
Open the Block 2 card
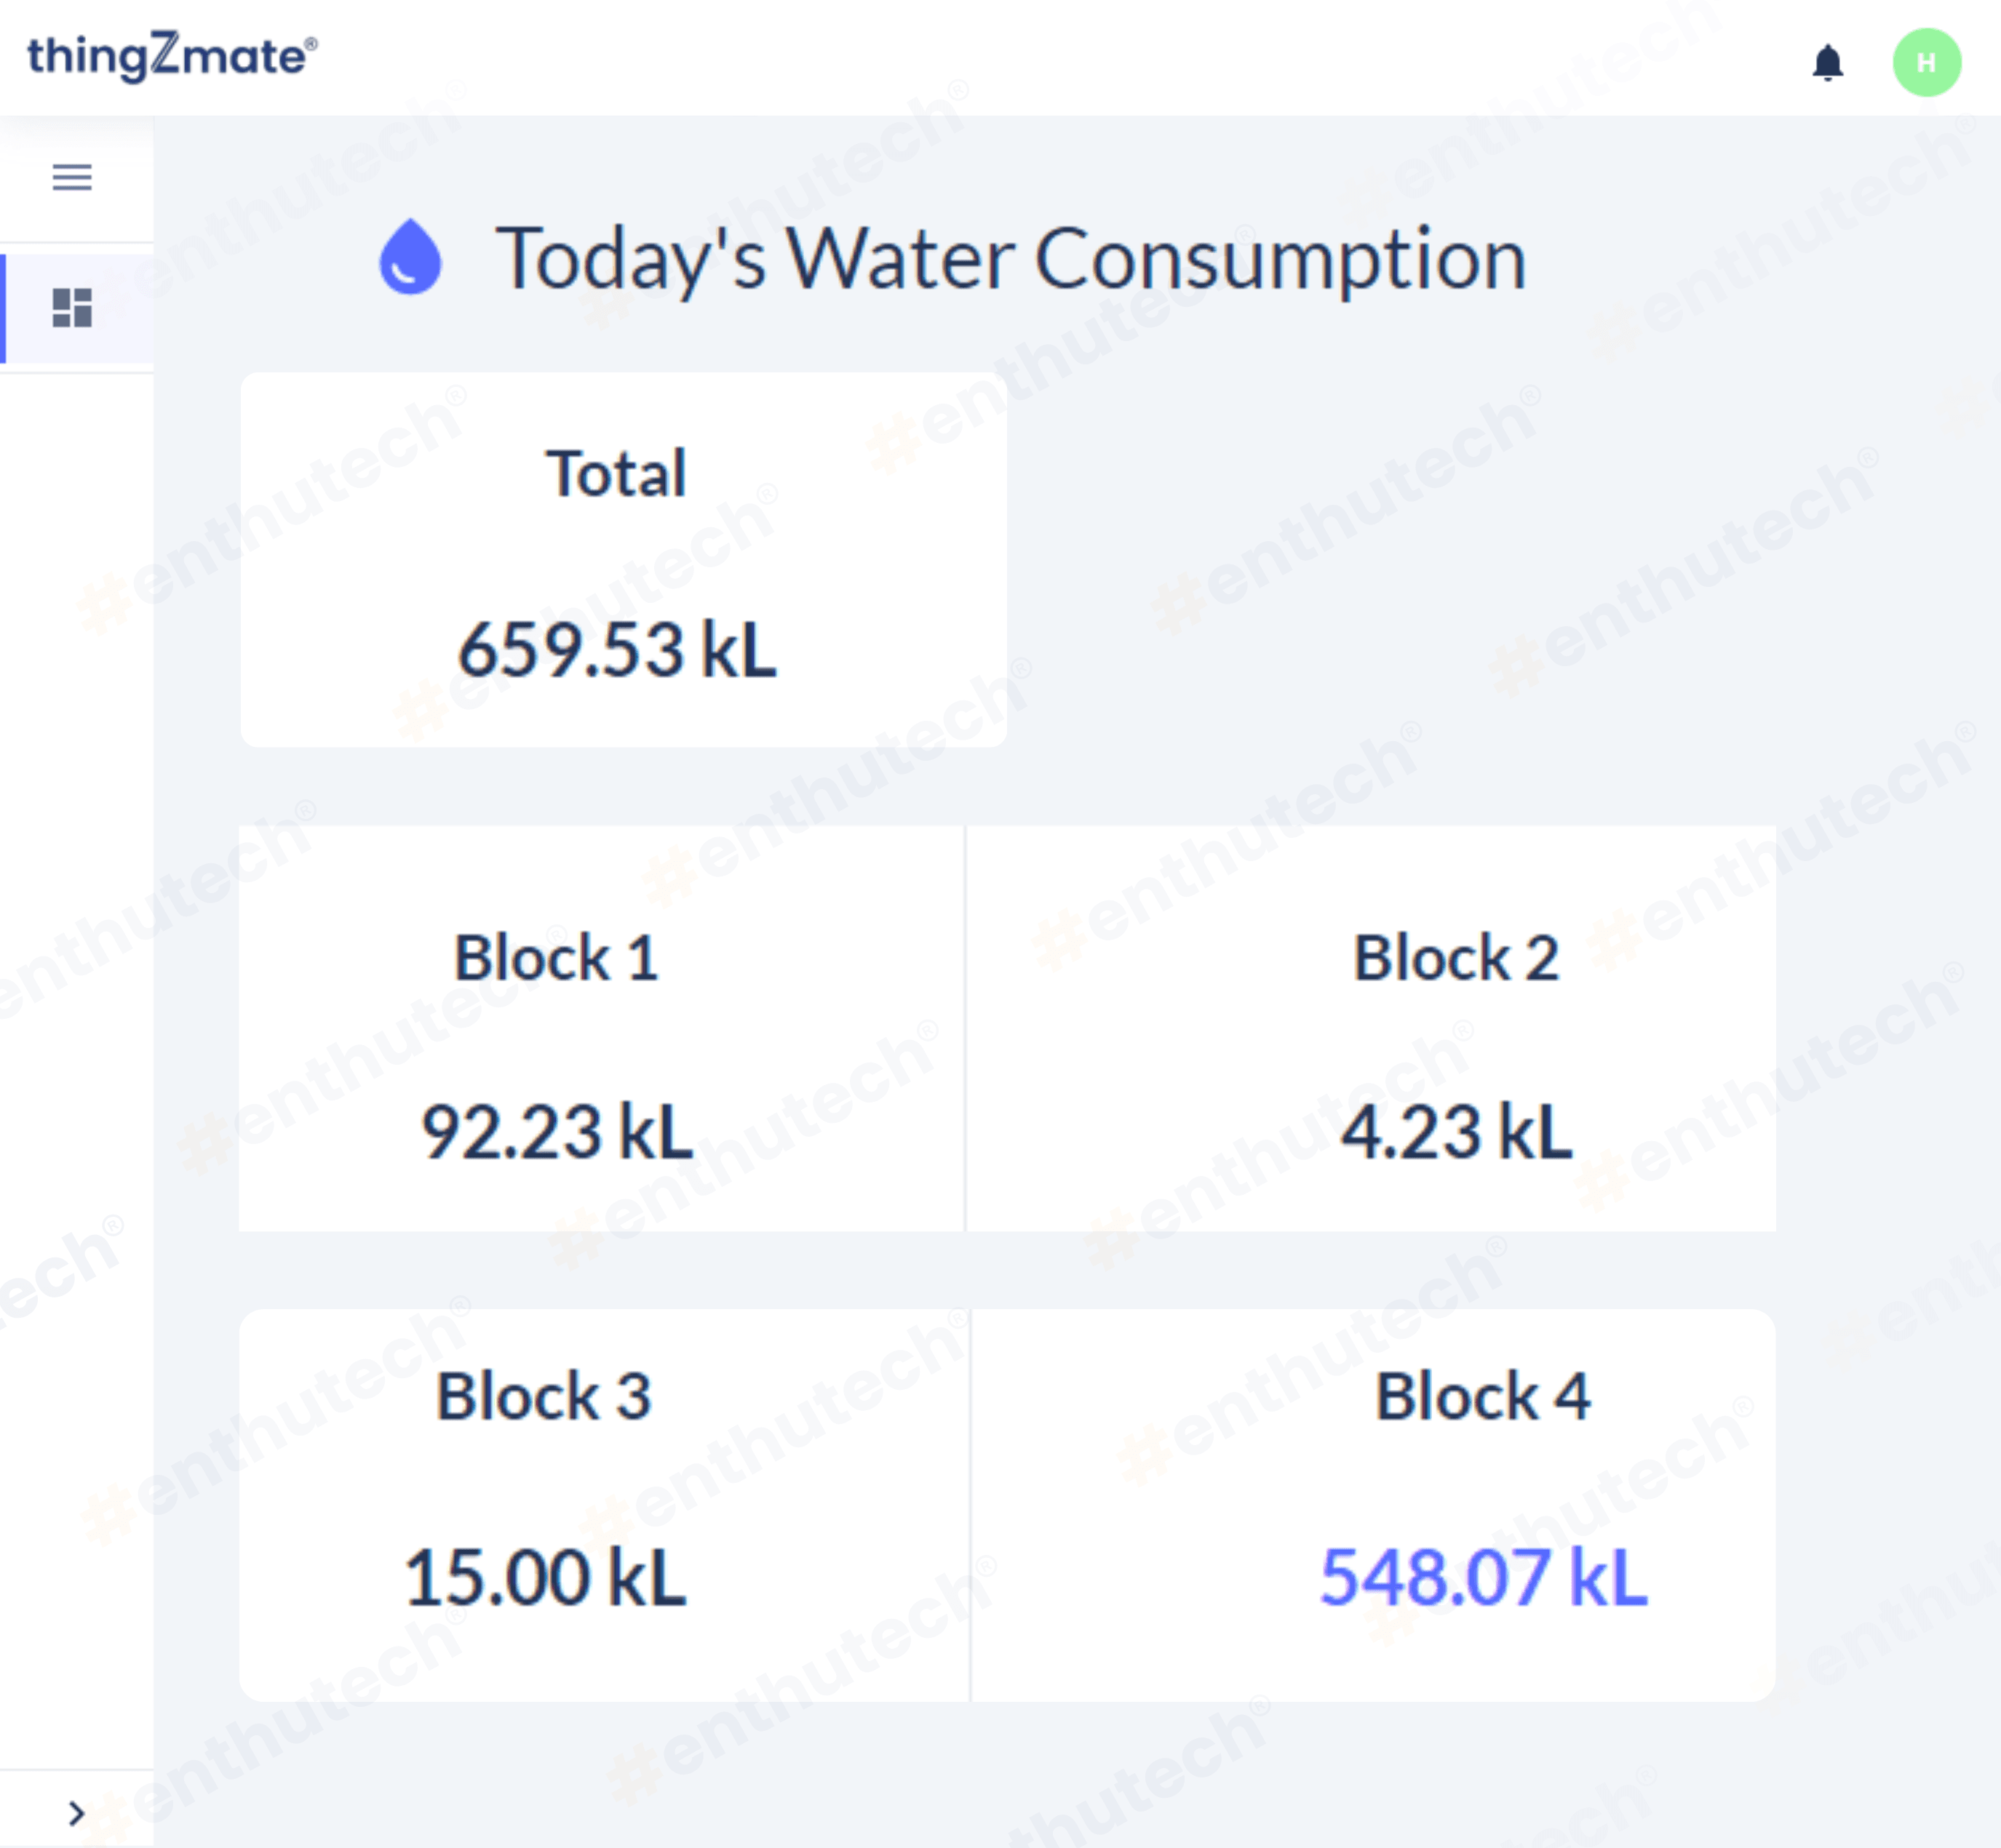[x=1371, y=1028]
